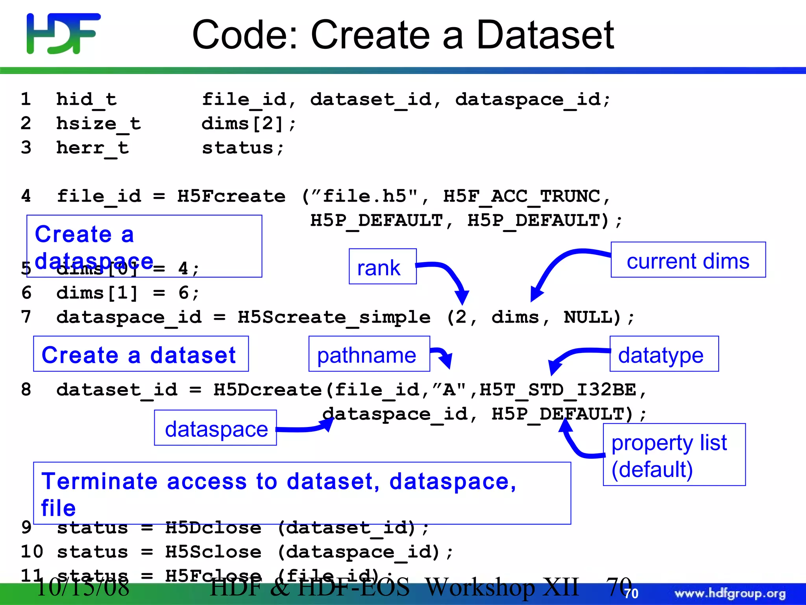Click 'H5Dcreate' call on line 8
Viewport: 806px width, 605px height.
(268, 390)
